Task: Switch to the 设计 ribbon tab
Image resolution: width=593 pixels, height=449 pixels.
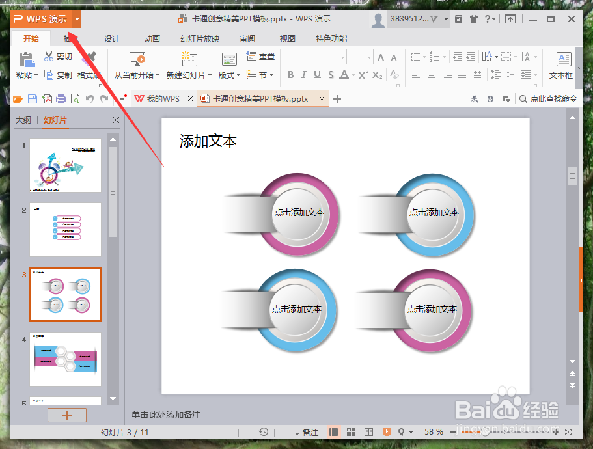Action: pos(111,38)
